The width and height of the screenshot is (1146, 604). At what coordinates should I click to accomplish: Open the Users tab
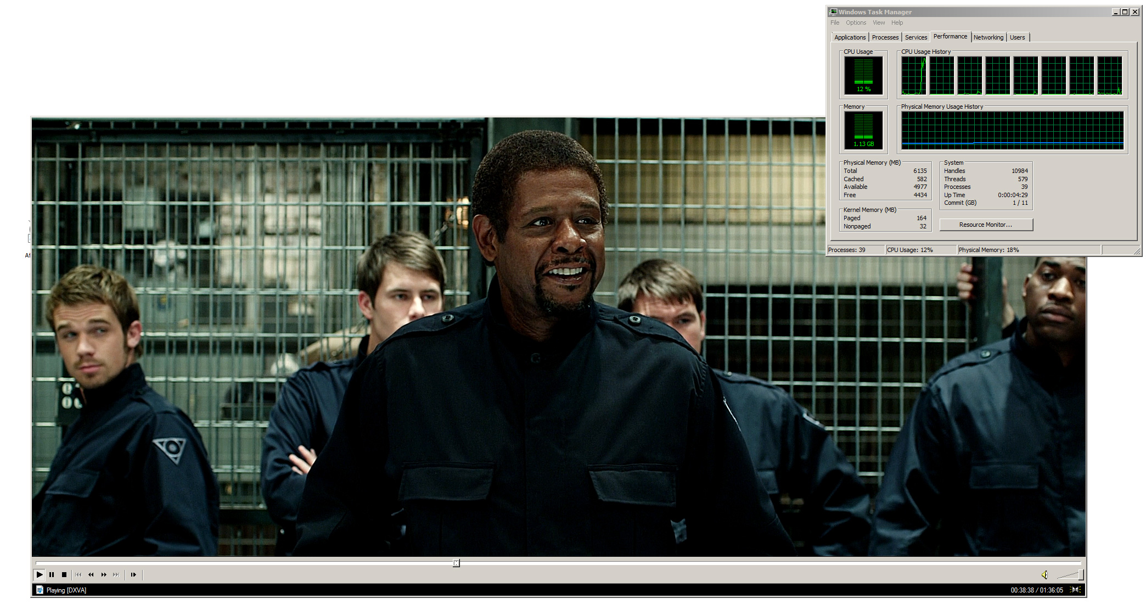click(x=1017, y=37)
